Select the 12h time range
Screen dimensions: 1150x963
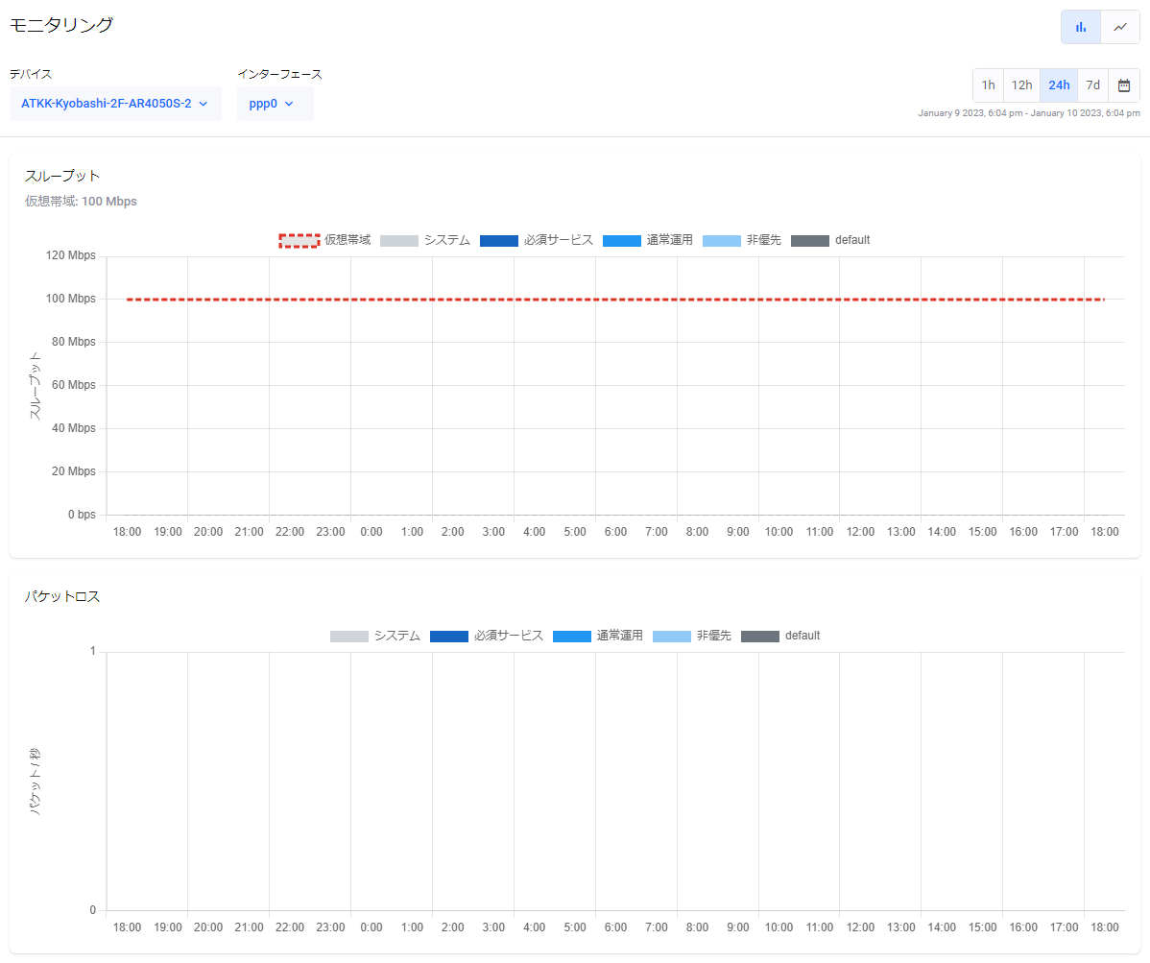1021,85
